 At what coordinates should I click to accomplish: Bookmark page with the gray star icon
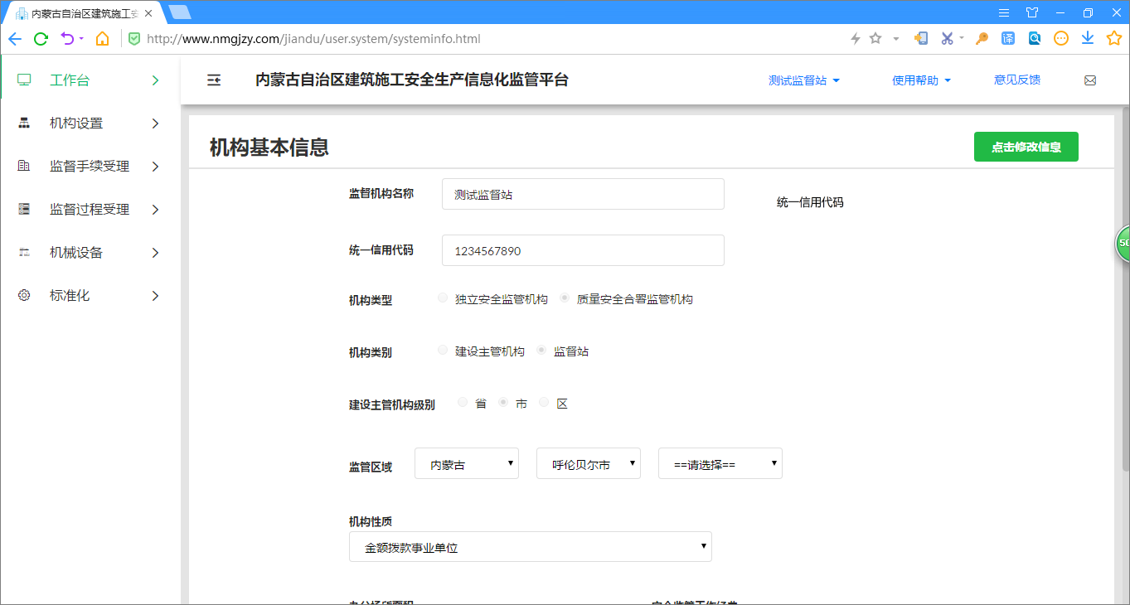click(875, 38)
